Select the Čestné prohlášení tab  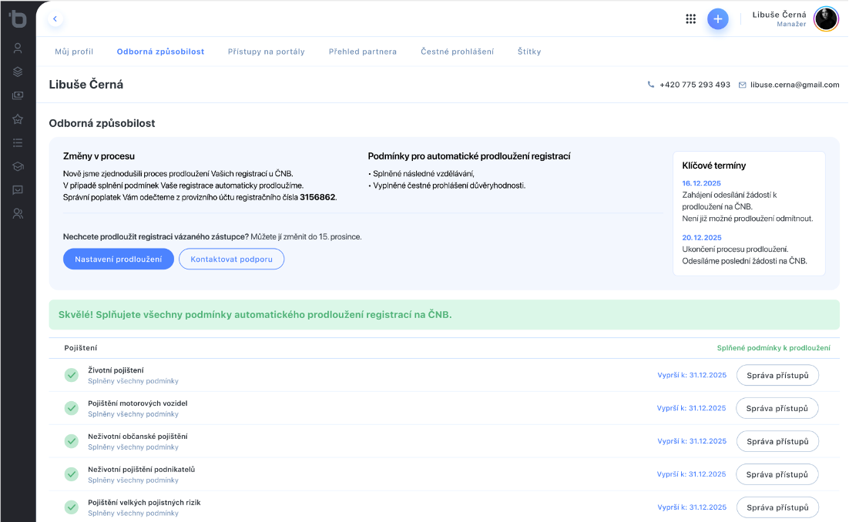[x=458, y=52]
